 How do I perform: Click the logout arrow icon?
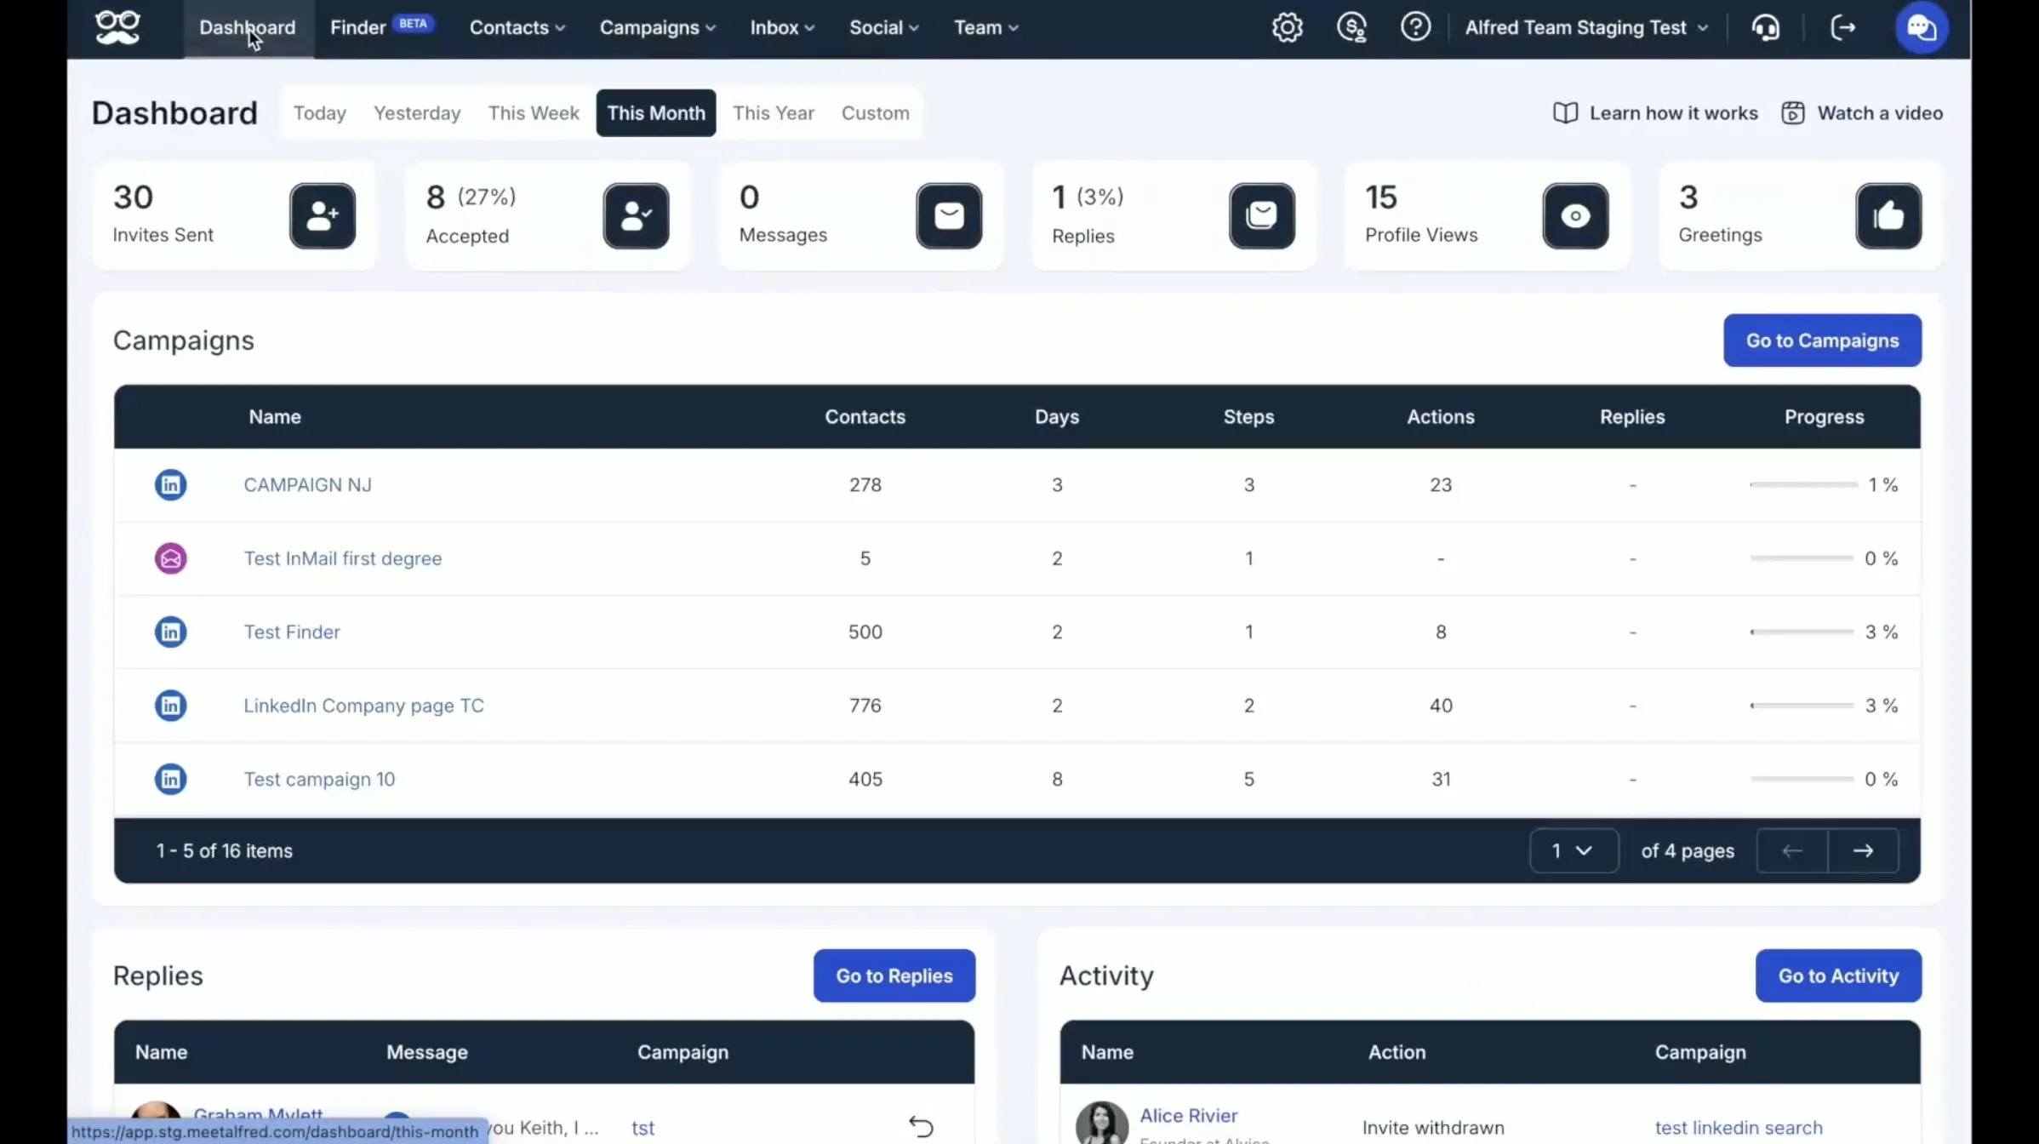point(1842,27)
